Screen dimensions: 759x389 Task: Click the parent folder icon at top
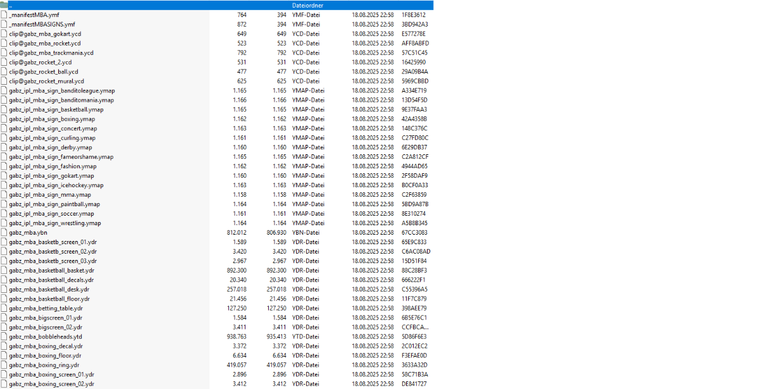pos(4,5)
